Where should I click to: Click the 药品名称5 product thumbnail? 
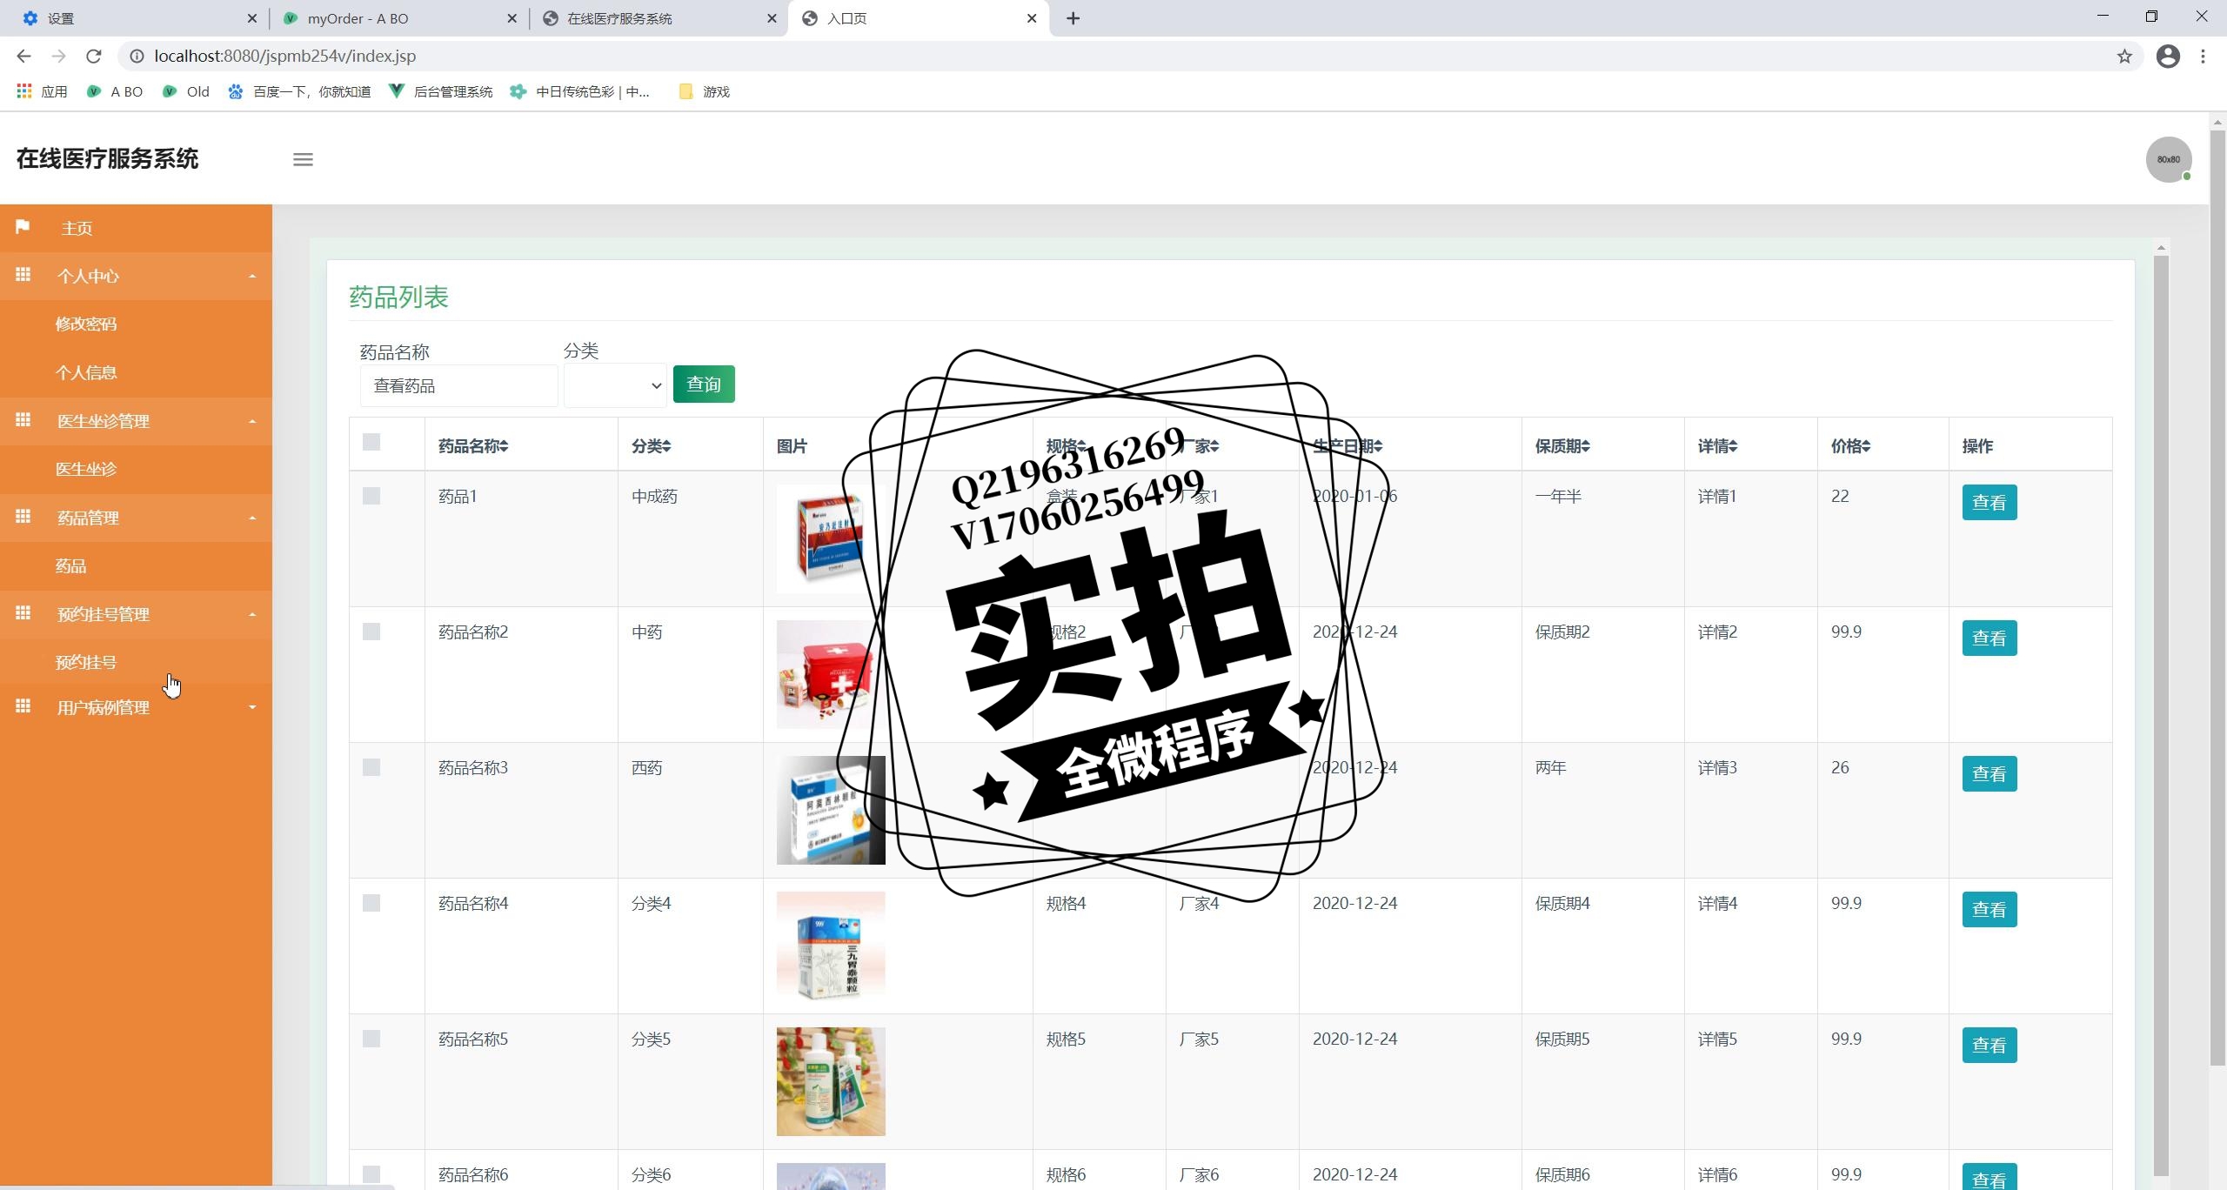(831, 1081)
